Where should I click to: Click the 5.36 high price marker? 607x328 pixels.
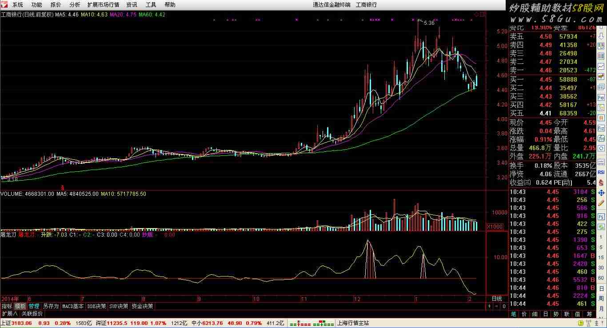tap(429, 23)
